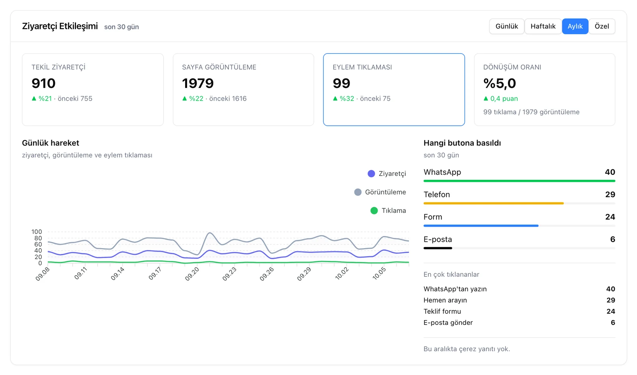637x375 pixels.
Task: Select the Sayfa Görüntüleme metric card
Action: (243, 89)
